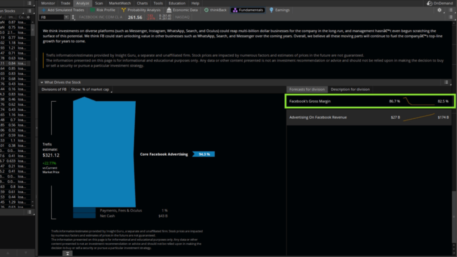The height and width of the screenshot is (257, 457).
Task: Click the 82.5 % gross margin forecast value
Action: click(x=443, y=101)
